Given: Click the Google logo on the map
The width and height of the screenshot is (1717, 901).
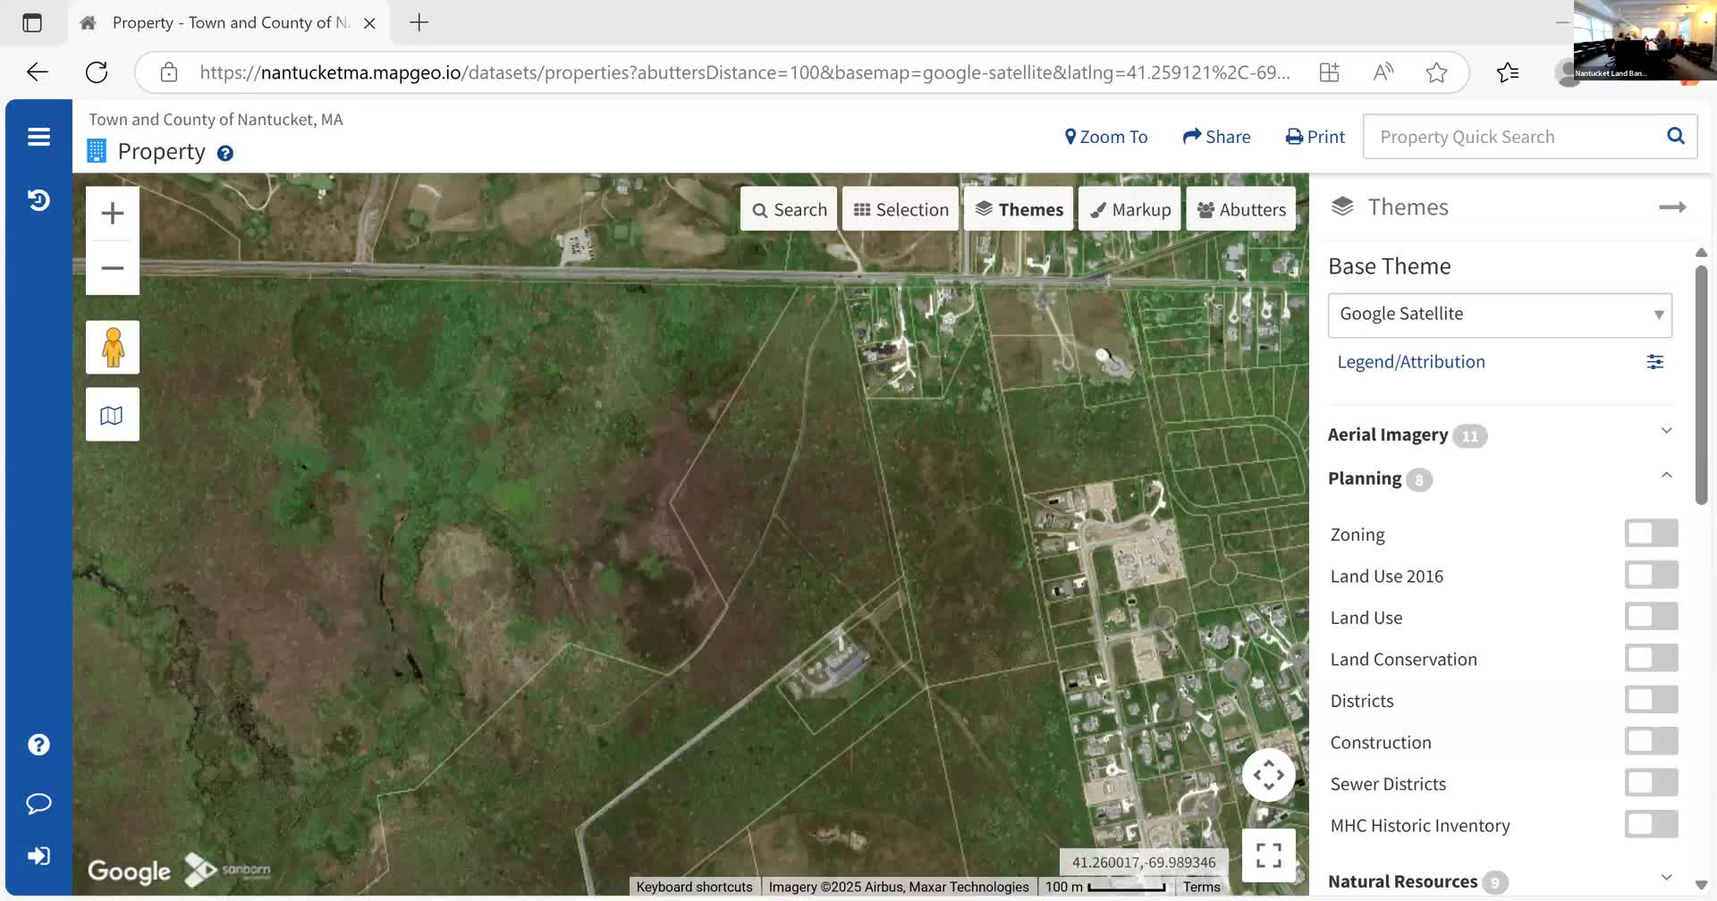Looking at the screenshot, I should 130,871.
